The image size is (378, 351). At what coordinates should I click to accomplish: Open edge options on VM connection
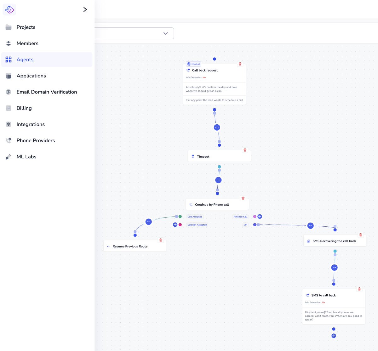[x=310, y=226]
